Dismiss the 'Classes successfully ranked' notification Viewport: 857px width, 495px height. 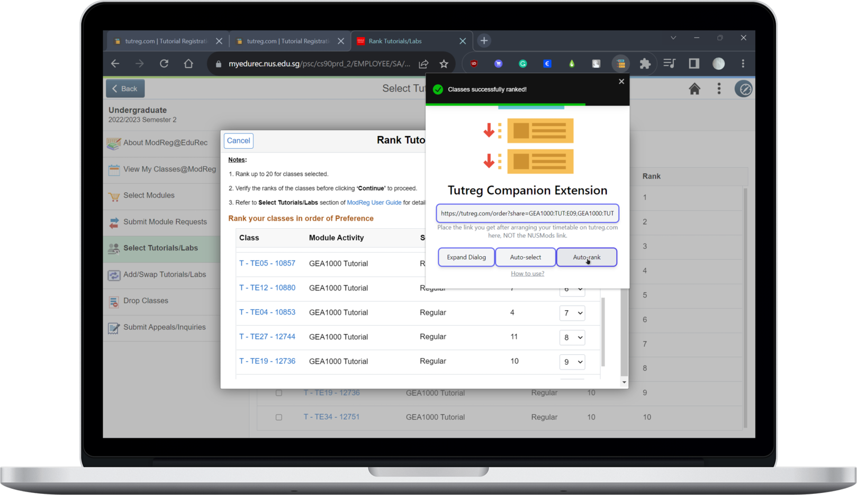coord(621,82)
